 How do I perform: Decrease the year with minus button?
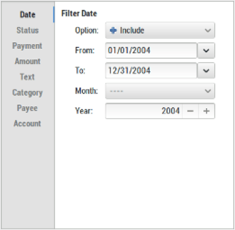190,111
